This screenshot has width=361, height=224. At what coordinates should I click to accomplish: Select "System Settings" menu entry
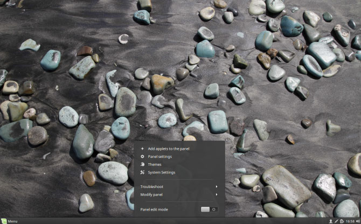(x=162, y=172)
